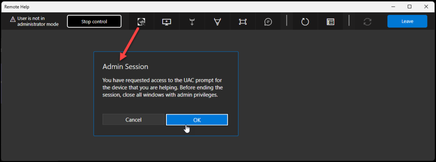
Task: Open the chat message bubble icon
Action: (268, 22)
